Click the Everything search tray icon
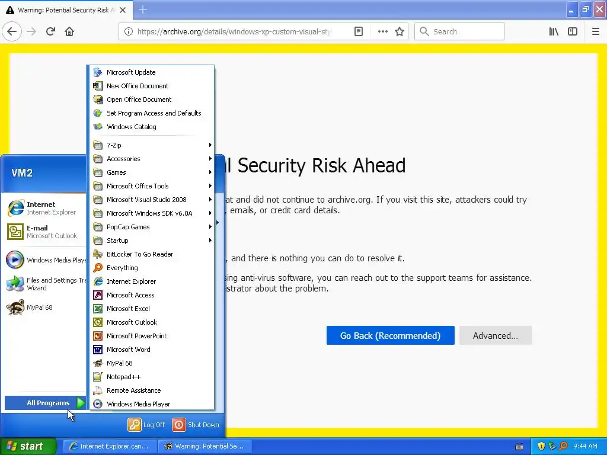 click(564, 446)
